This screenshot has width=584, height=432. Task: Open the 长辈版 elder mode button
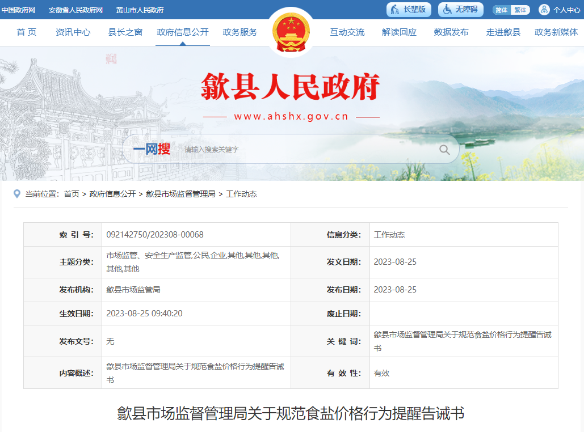click(409, 10)
